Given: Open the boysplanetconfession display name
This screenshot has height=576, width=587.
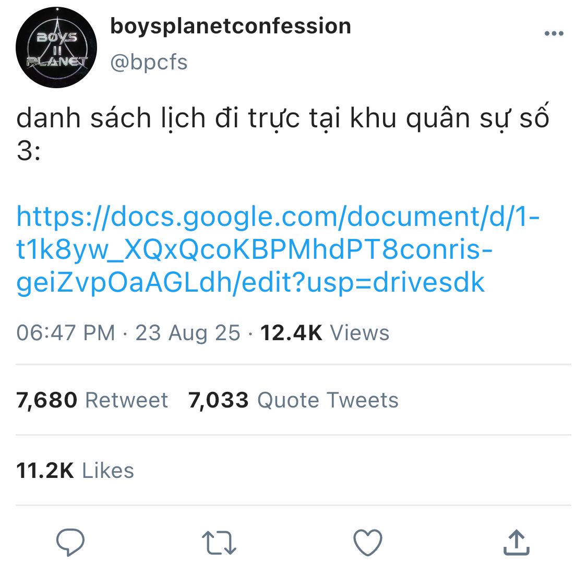Looking at the screenshot, I should point(231,26).
